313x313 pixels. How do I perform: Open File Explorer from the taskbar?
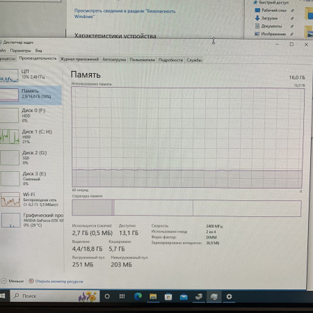tap(153, 296)
